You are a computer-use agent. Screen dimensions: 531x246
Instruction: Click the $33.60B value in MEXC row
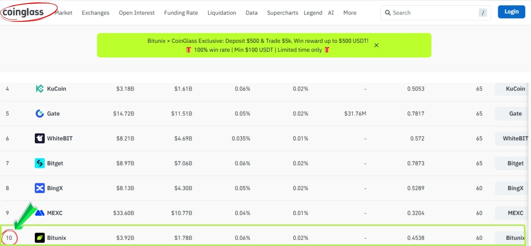tap(124, 213)
